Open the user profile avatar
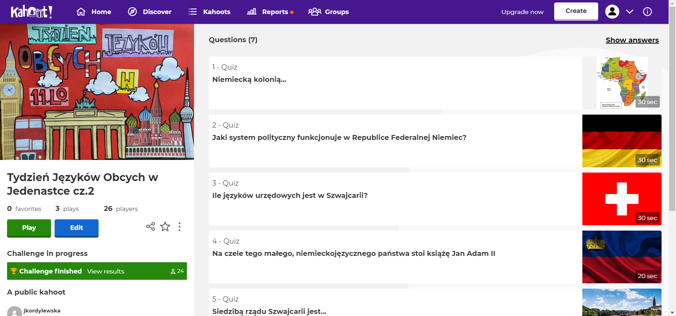676x316 pixels. click(612, 12)
